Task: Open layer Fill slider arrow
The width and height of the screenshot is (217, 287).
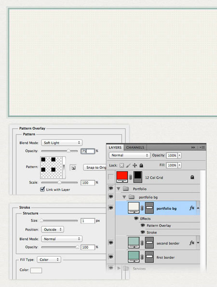Action: pyautogui.click(x=179, y=166)
